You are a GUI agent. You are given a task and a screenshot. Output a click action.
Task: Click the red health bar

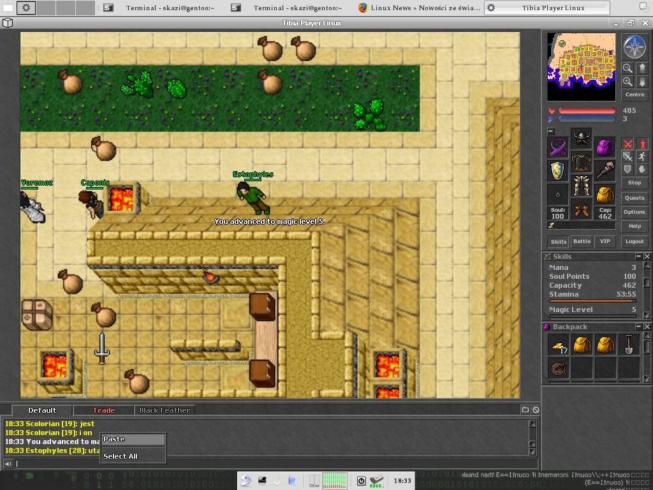click(587, 111)
